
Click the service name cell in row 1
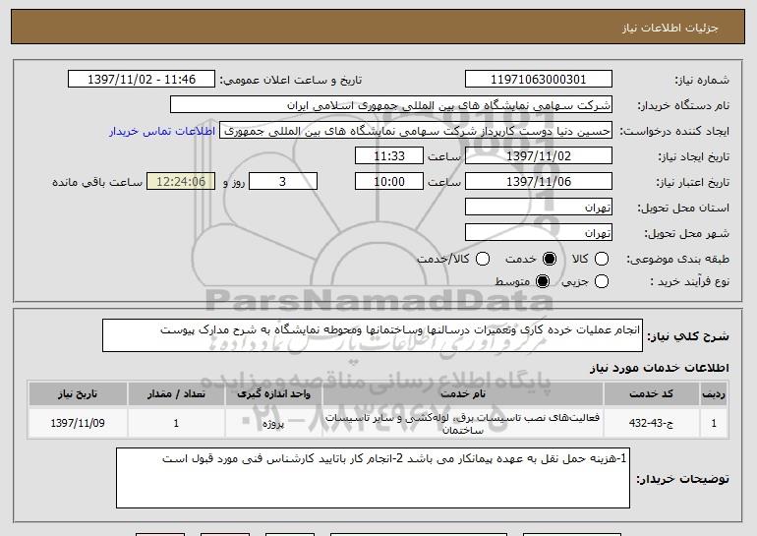pos(463,423)
